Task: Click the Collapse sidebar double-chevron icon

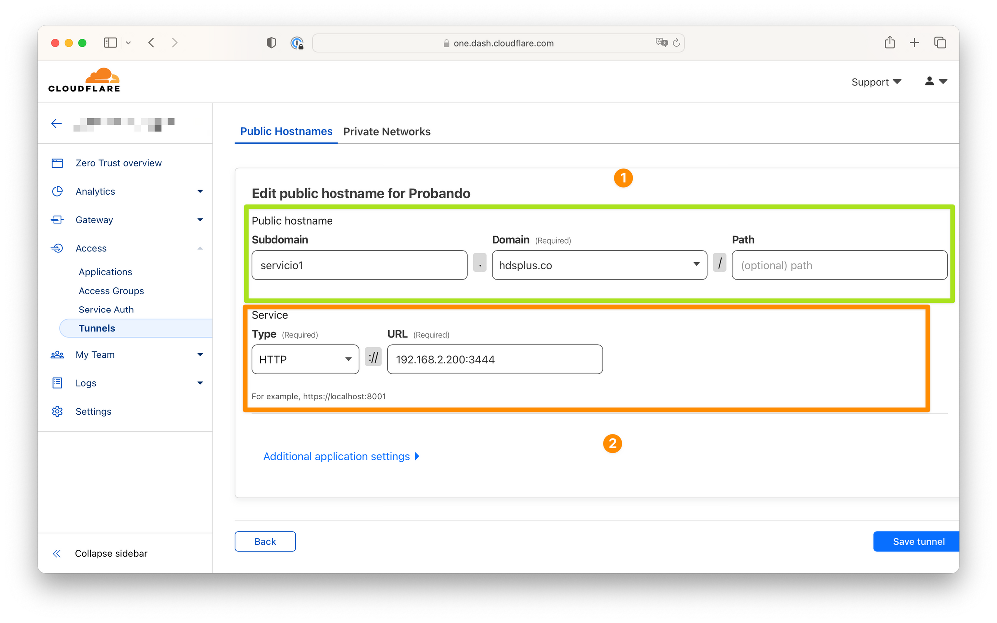Action: point(57,553)
